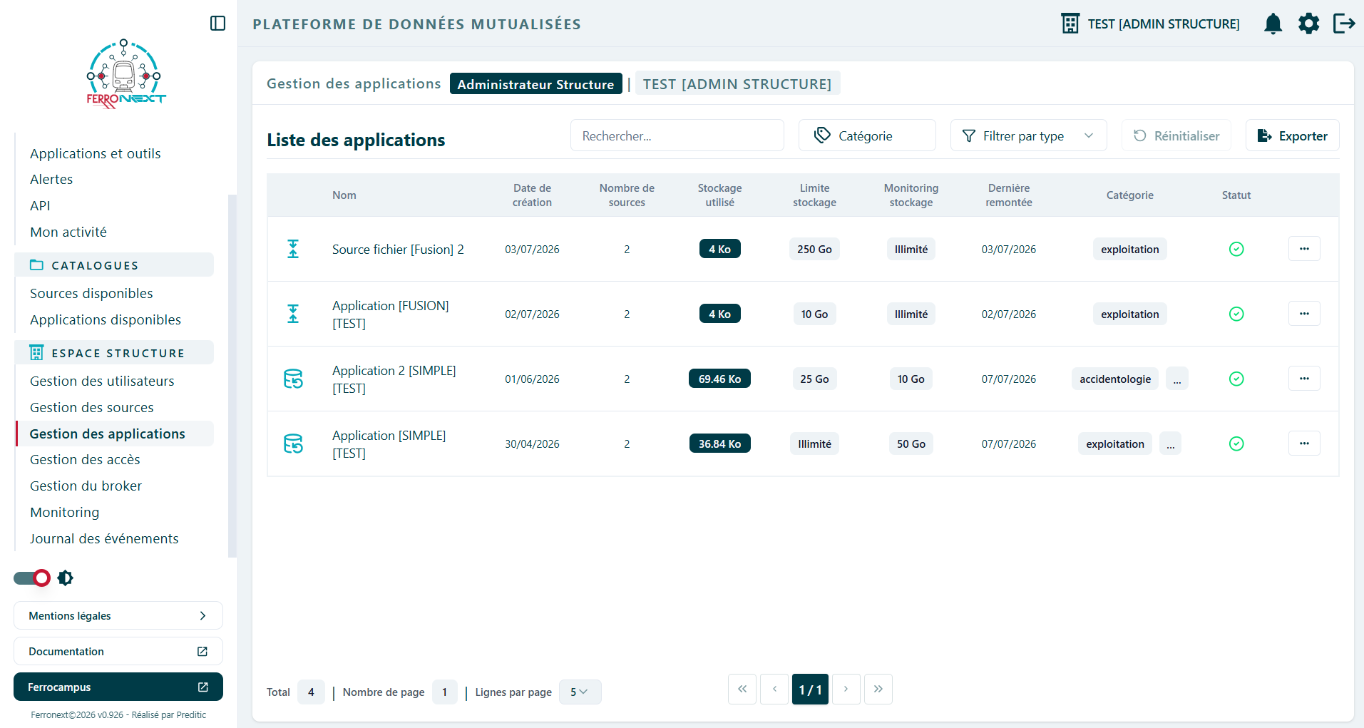The image size is (1364, 728).
Task: Open actions menu for Application [FUSION] [TEST]
Action: pyautogui.click(x=1304, y=314)
